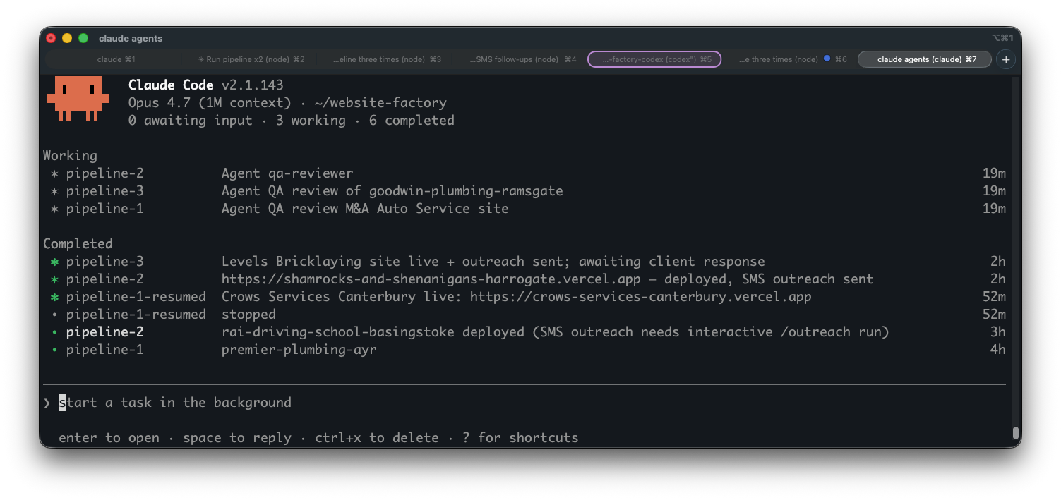The height and width of the screenshot is (500, 1061).
Task: Click the 3h elapsed time for rai-driving-school row
Action: point(998,332)
